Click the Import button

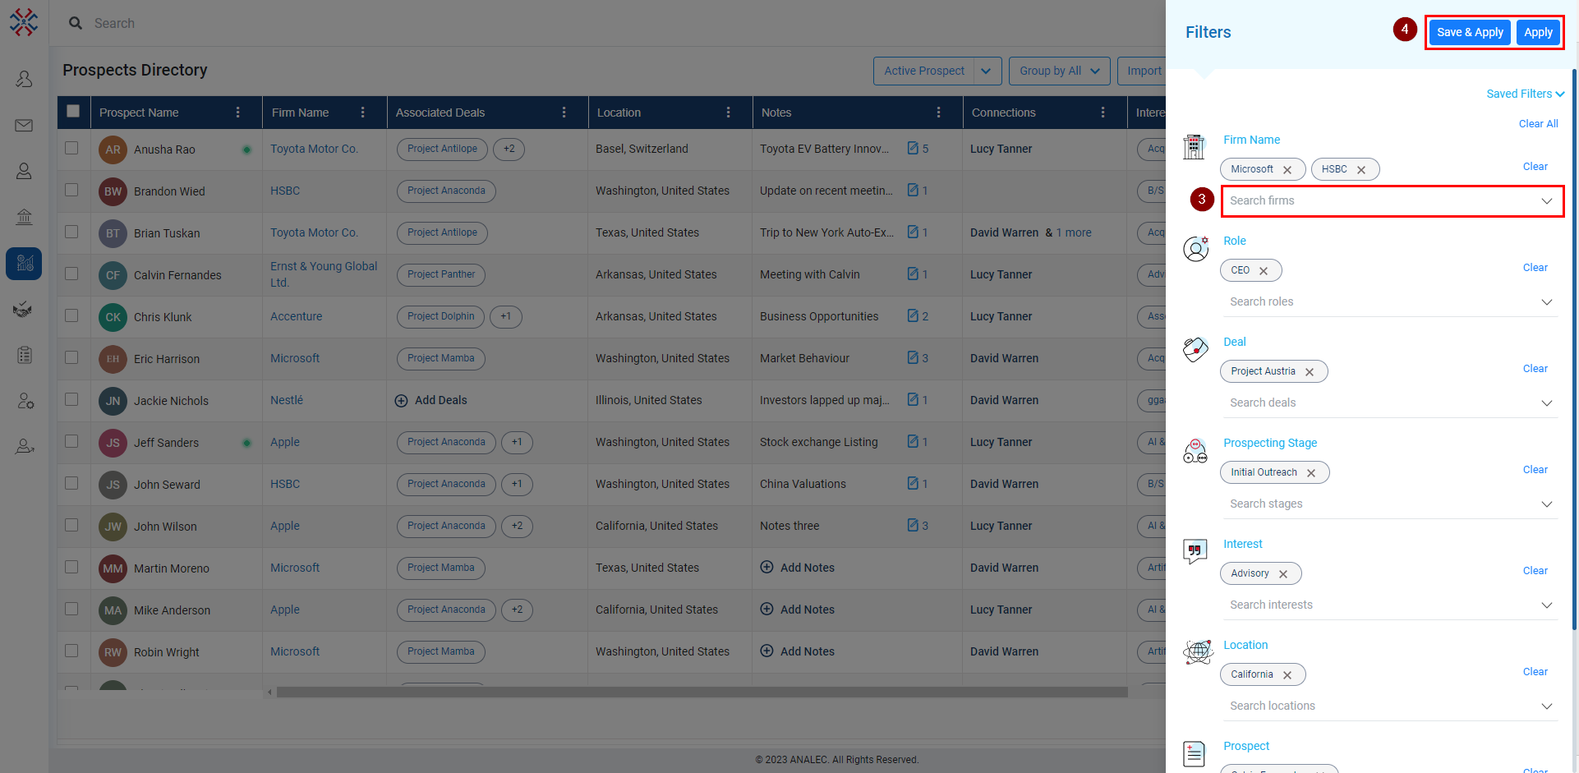click(x=1143, y=71)
